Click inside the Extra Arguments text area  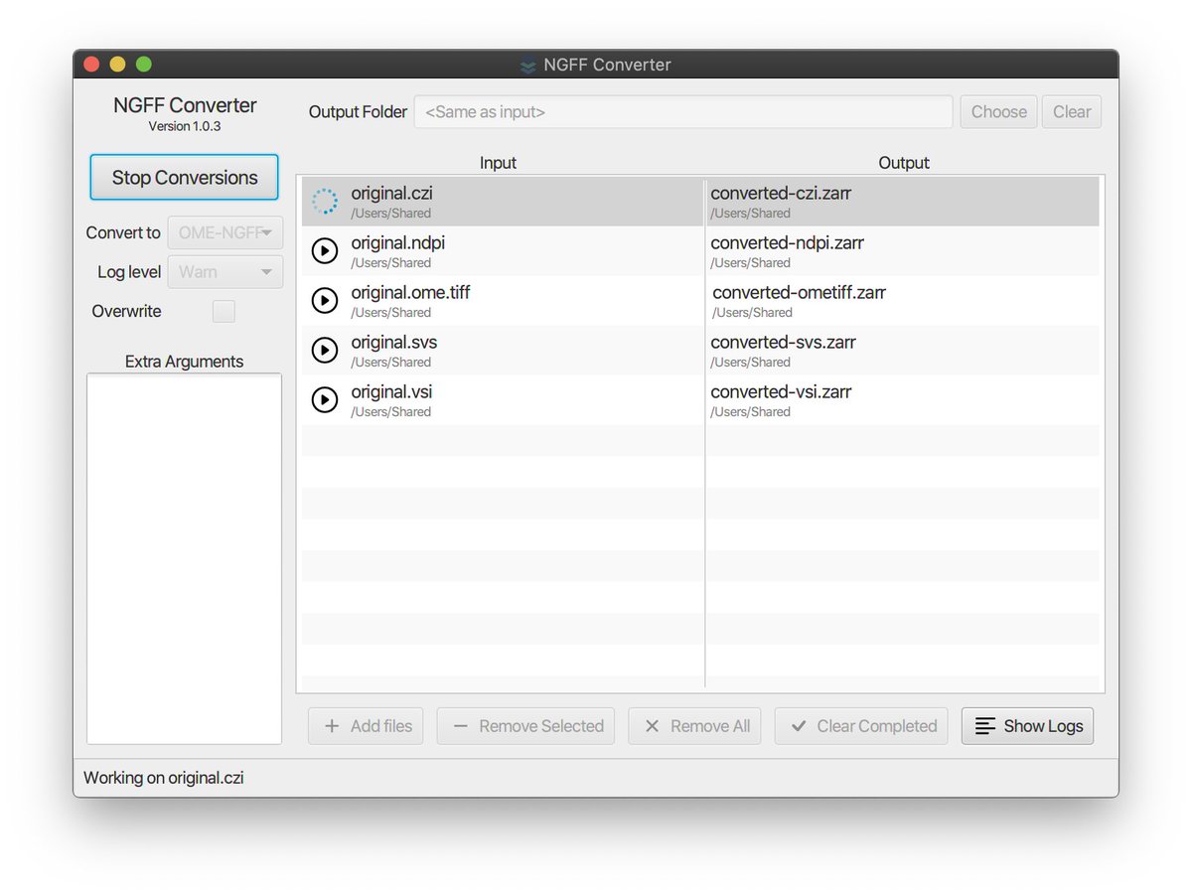tap(185, 558)
